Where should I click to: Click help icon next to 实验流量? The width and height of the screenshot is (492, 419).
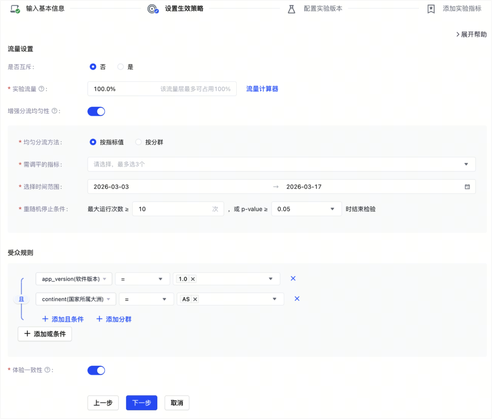pyautogui.click(x=41, y=89)
